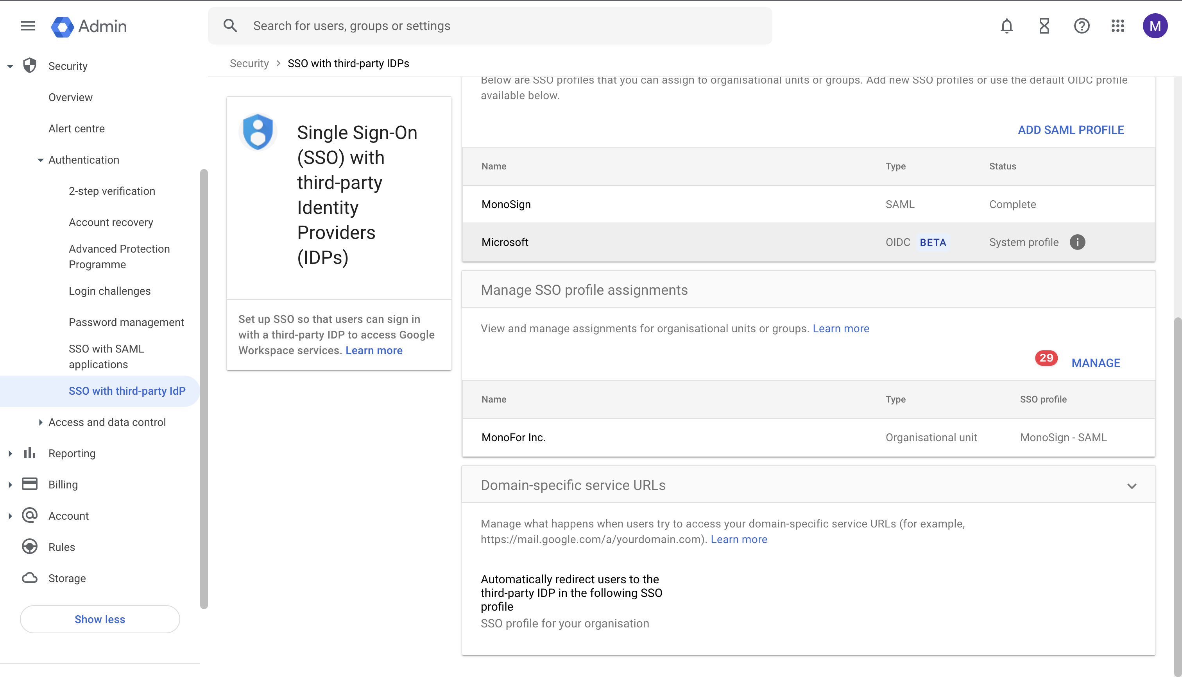Open the account avatar M

coord(1155,26)
